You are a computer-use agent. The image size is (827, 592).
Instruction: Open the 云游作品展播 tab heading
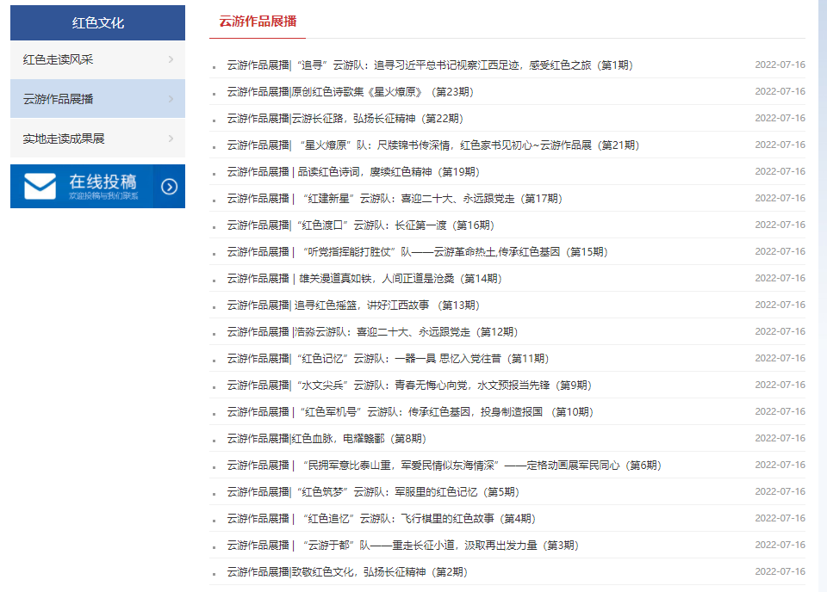(258, 22)
